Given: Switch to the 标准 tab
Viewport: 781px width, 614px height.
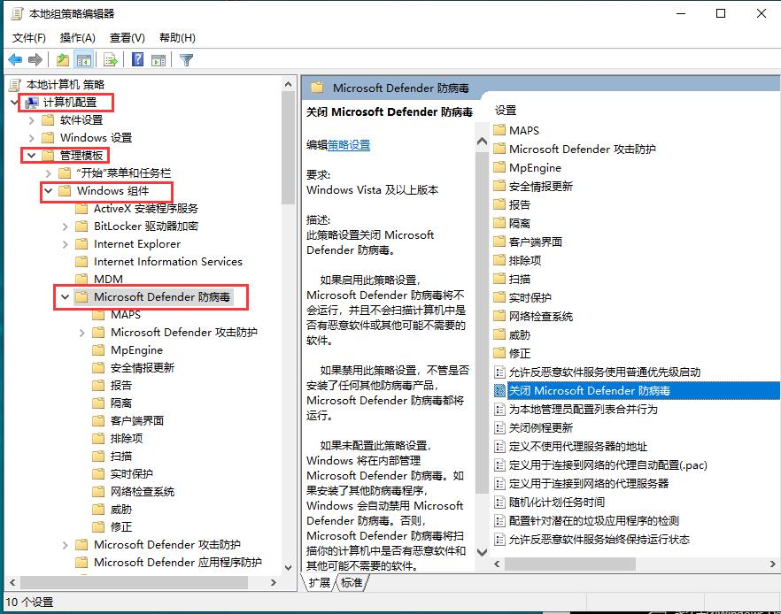Looking at the screenshot, I should pos(352,582).
